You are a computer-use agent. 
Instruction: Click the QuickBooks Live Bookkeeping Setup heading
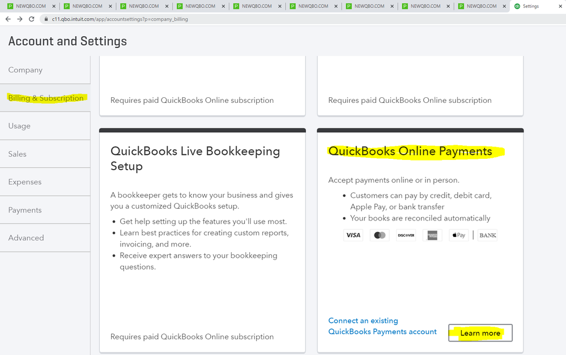point(195,158)
